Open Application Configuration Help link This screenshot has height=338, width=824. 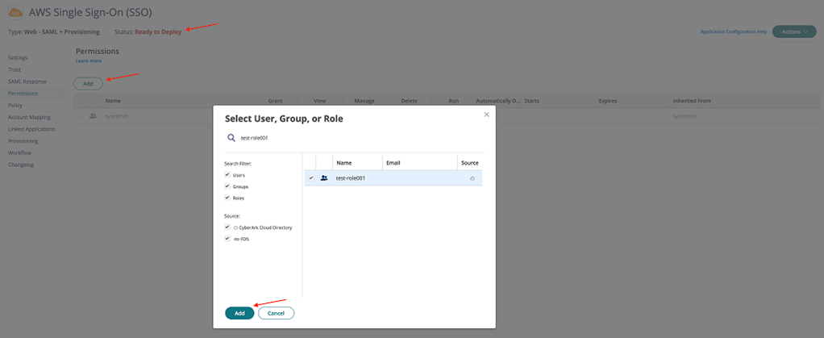pyautogui.click(x=734, y=32)
